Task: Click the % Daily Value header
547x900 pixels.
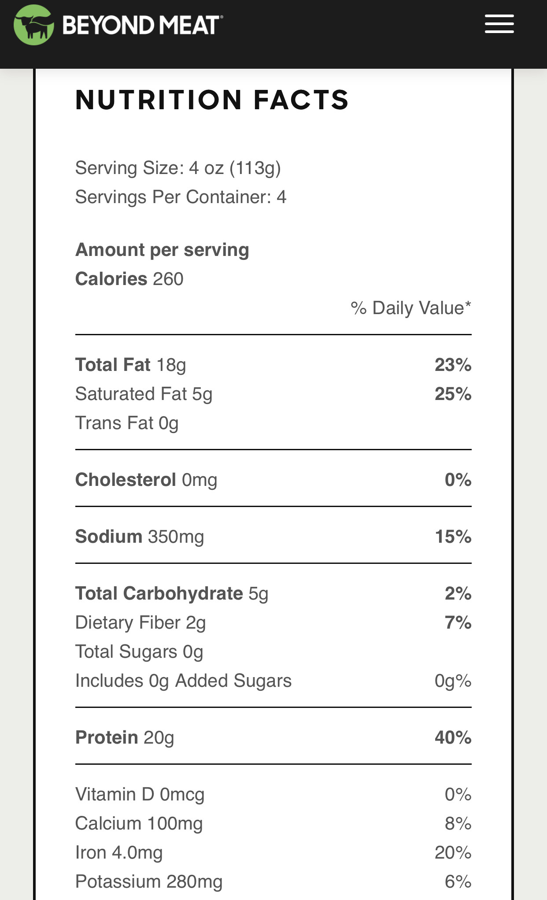Action: [x=410, y=308]
